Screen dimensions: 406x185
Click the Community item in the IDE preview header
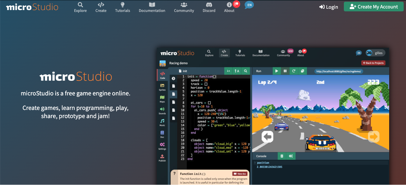coord(283,53)
